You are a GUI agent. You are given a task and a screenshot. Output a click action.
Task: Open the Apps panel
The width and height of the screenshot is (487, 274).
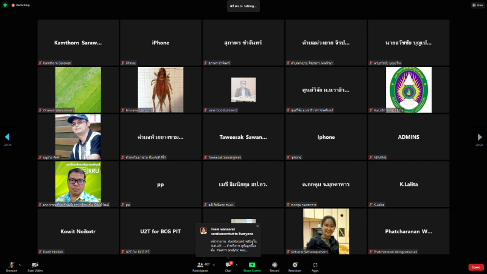[315, 265]
